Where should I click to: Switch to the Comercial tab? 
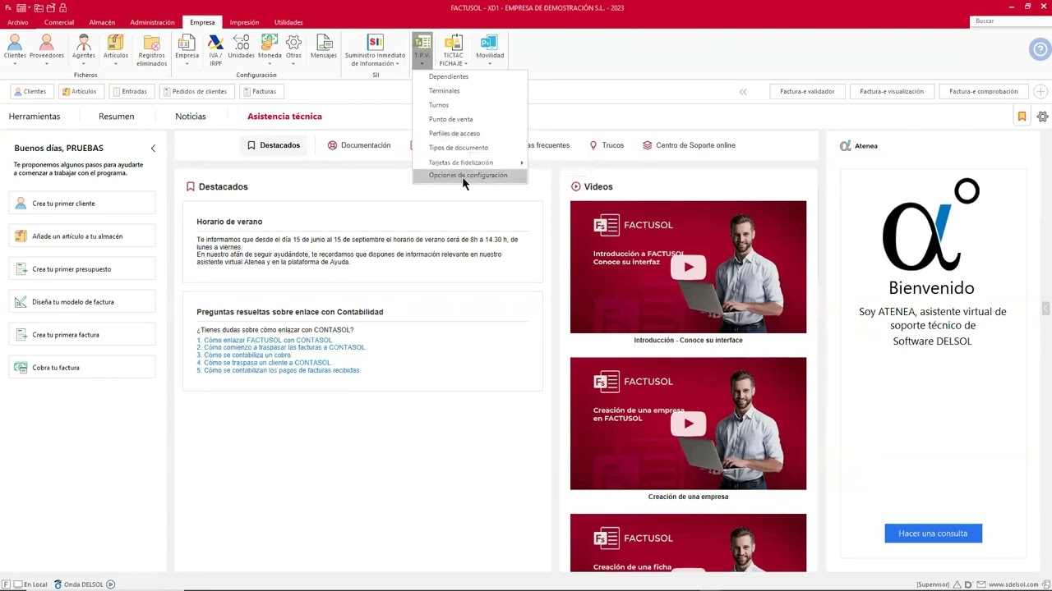pyautogui.click(x=59, y=22)
